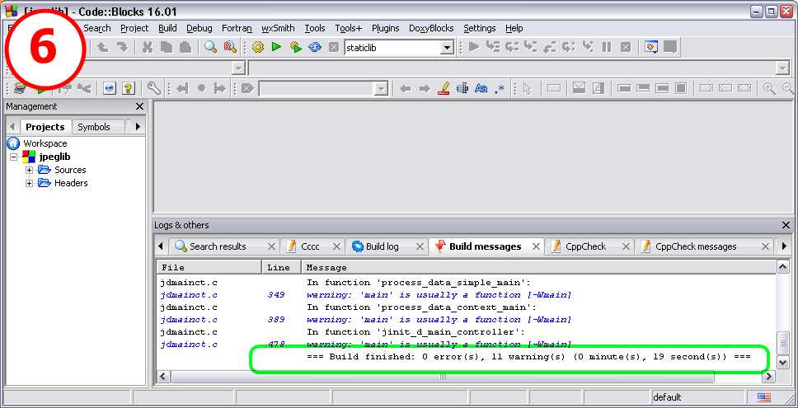Click the Run to cursor debug icon
The image size is (798, 408).
tap(493, 47)
